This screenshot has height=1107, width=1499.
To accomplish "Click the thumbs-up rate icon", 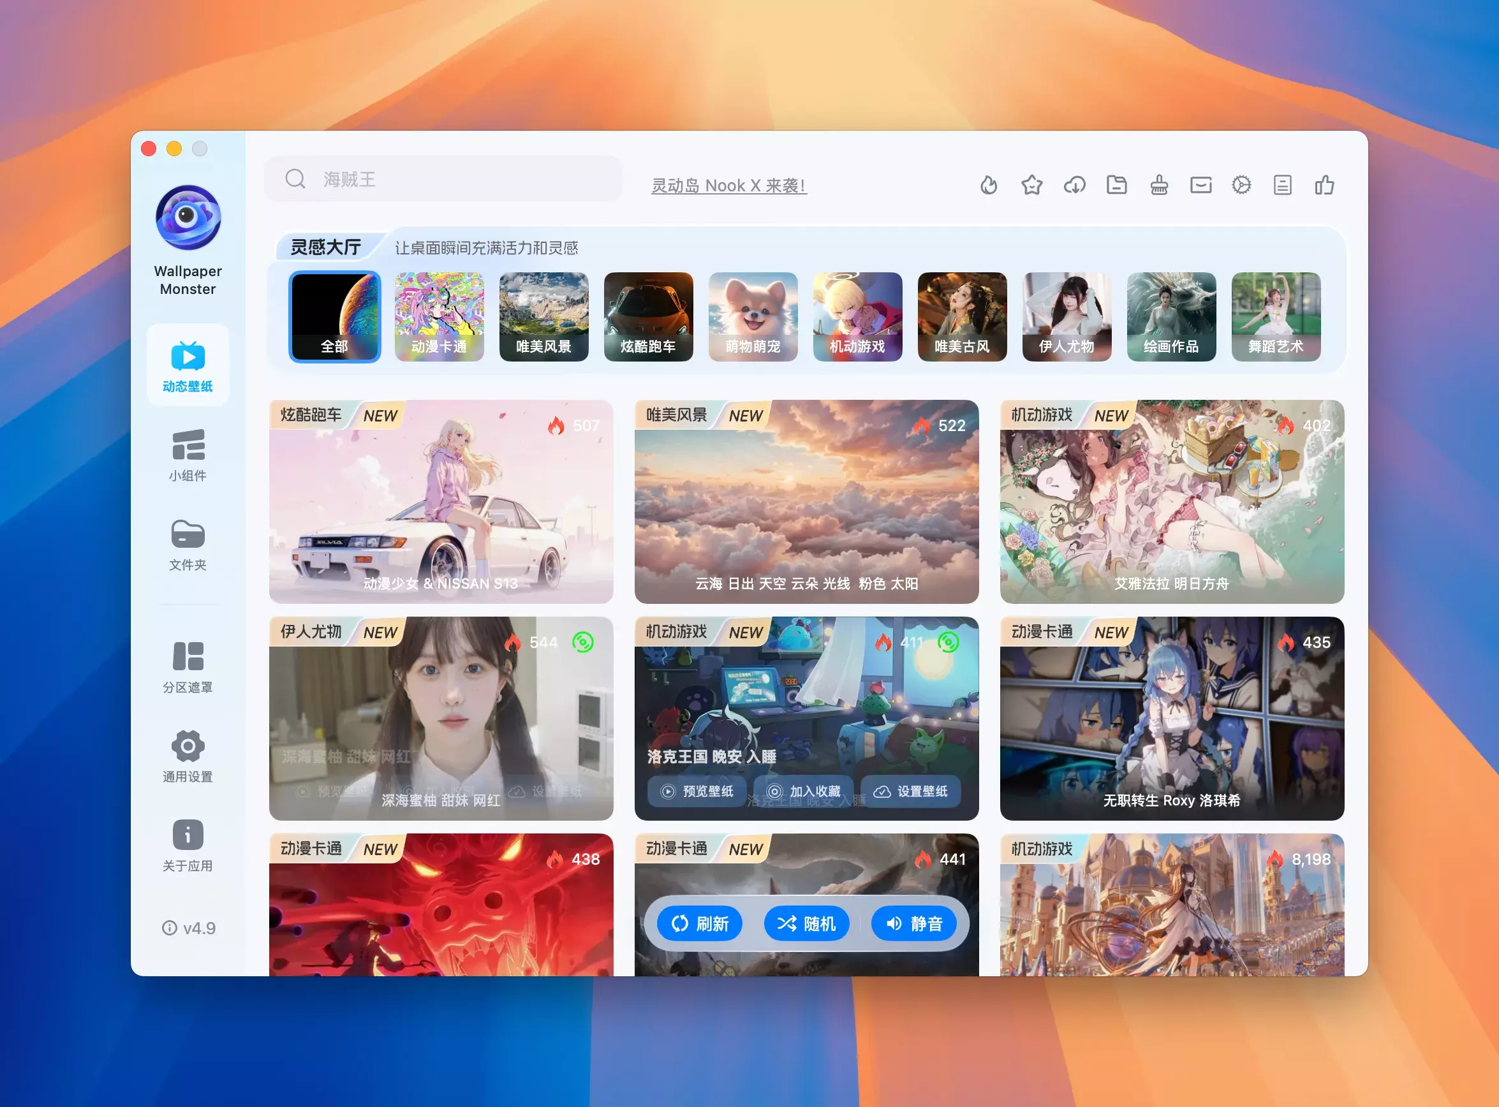I will point(1324,185).
